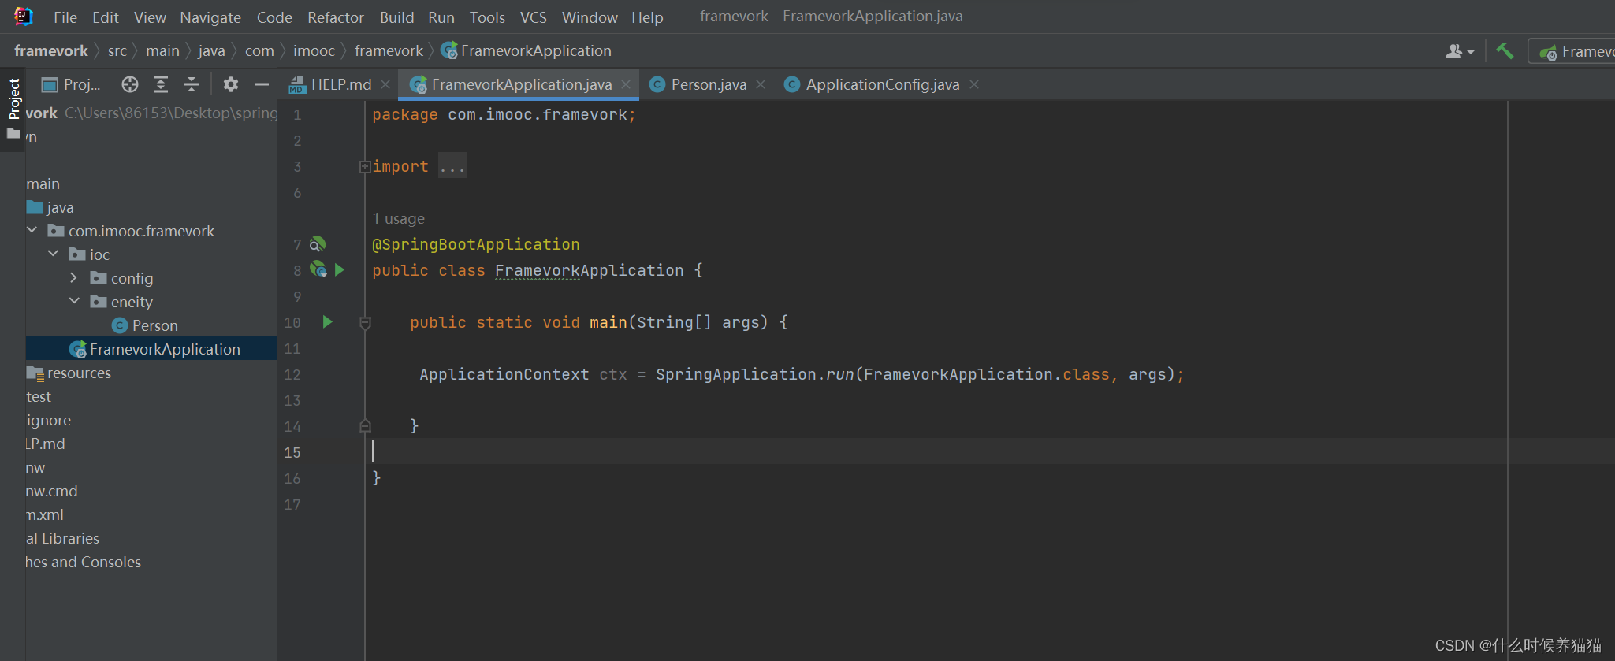Click the Spring class gutter icon, line 8
Viewport: 1615px width, 661px height.
tap(318, 269)
